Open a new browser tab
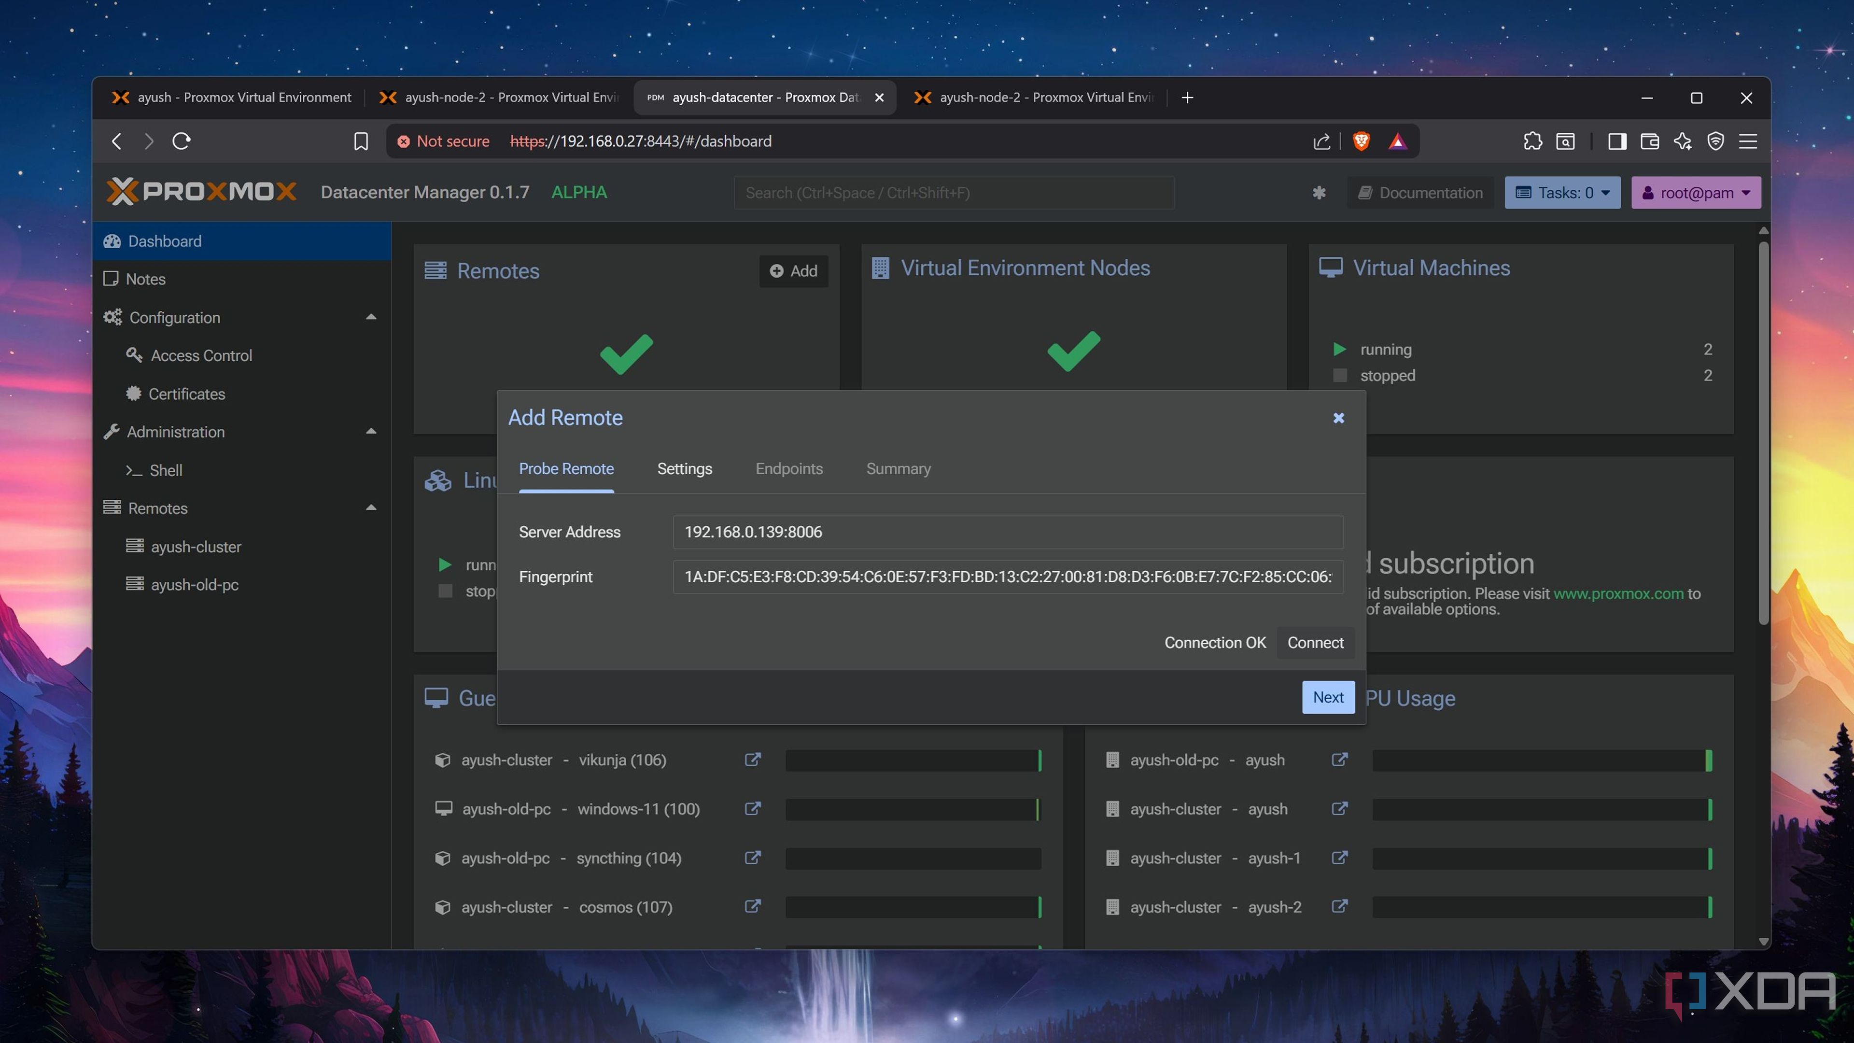This screenshot has width=1854, height=1043. point(1187,97)
